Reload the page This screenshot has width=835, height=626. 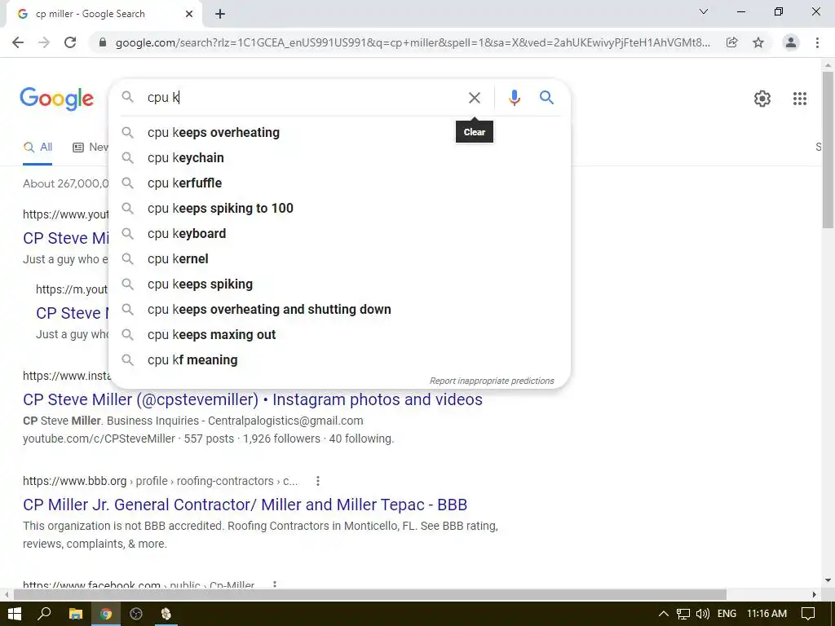70,42
